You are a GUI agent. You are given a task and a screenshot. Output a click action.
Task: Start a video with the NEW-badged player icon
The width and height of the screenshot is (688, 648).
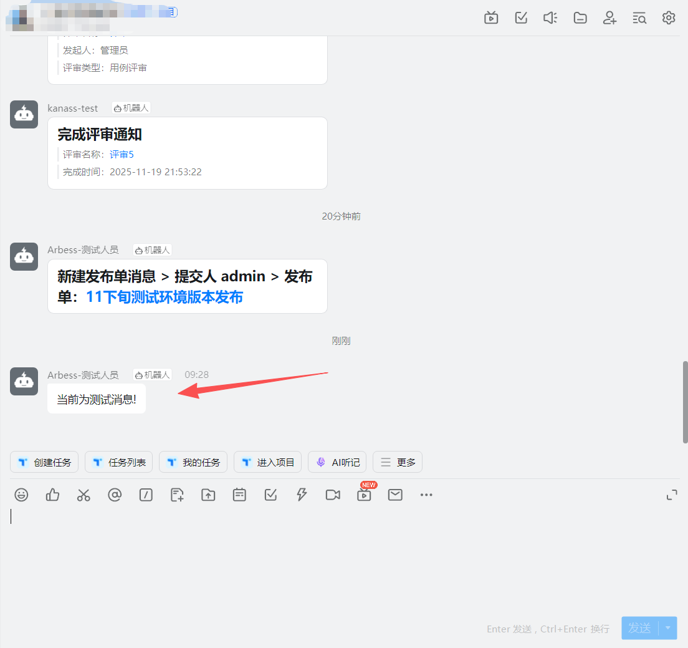pyautogui.click(x=364, y=495)
